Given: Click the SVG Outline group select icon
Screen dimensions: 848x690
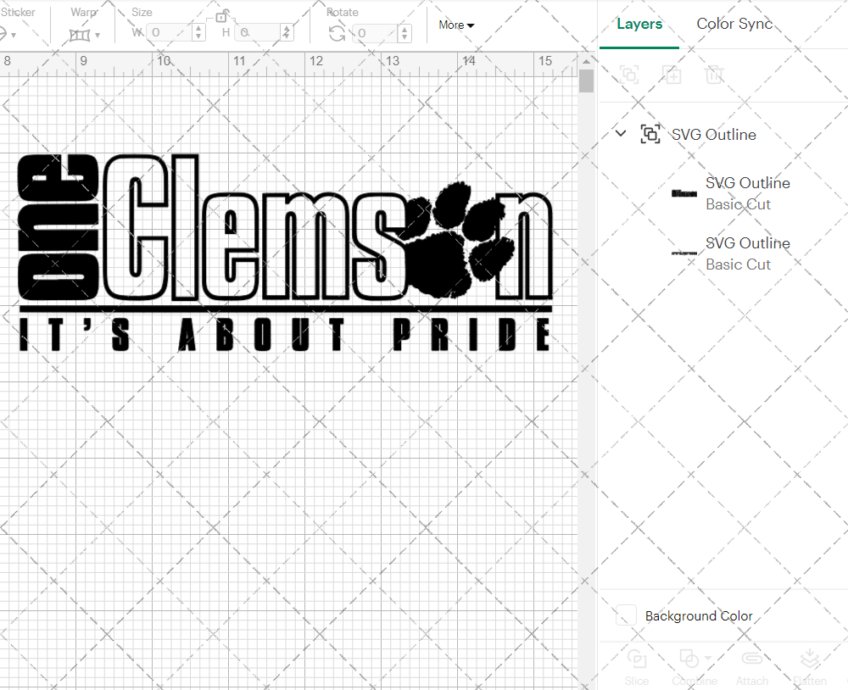Looking at the screenshot, I should pos(650,134).
